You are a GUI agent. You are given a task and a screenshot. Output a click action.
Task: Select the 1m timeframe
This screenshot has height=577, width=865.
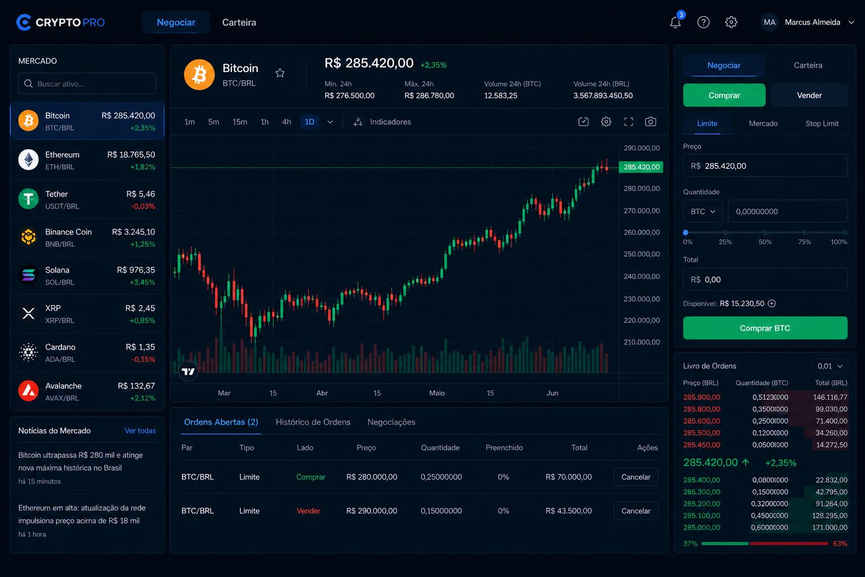[190, 122]
